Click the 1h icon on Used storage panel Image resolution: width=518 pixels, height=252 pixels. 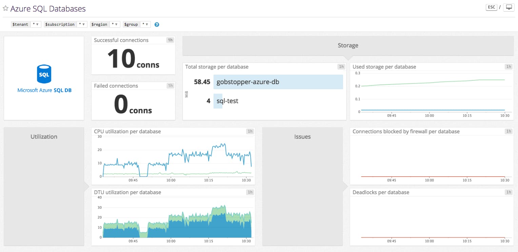(x=508, y=67)
